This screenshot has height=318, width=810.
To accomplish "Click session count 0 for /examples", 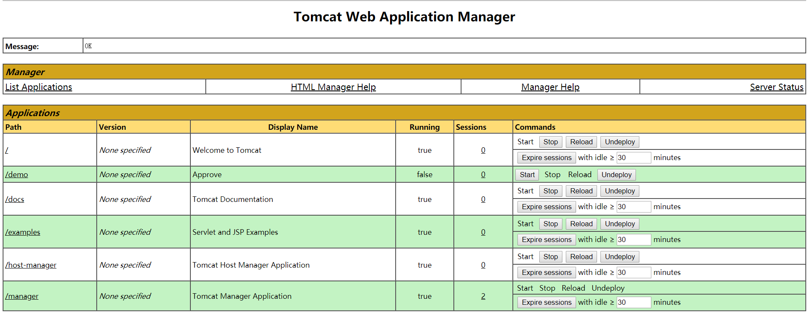I will (483, 232).
